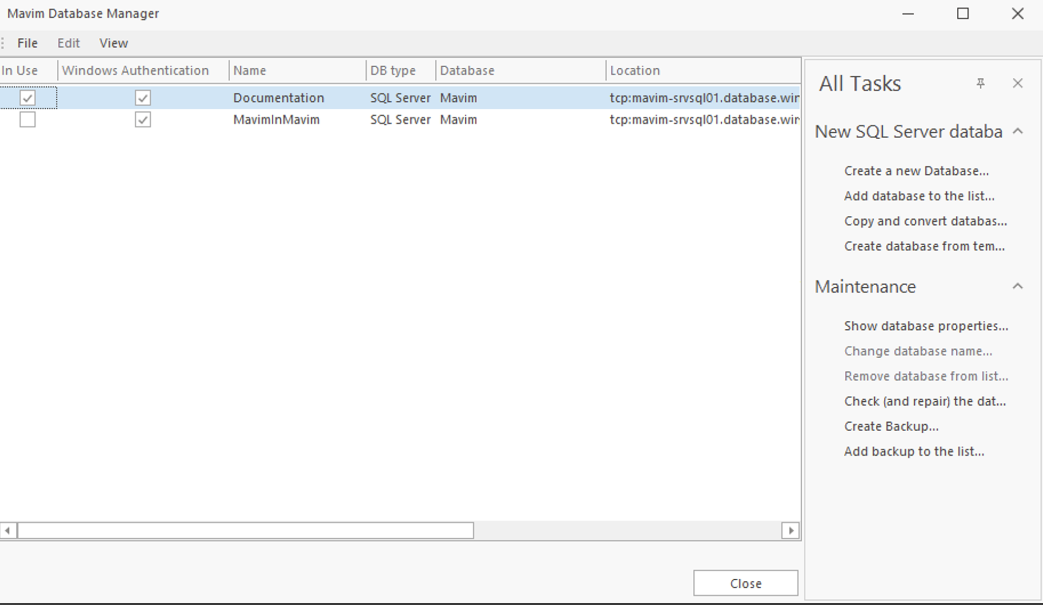Screen dimensions: 1043x605
Task: Toggle In Use checkbox for MavimInMavim
Action: pos(27,120)
